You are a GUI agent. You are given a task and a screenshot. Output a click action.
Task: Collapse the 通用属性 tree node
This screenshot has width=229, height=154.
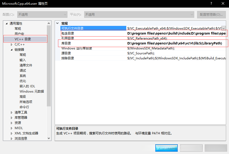[6, 23]
